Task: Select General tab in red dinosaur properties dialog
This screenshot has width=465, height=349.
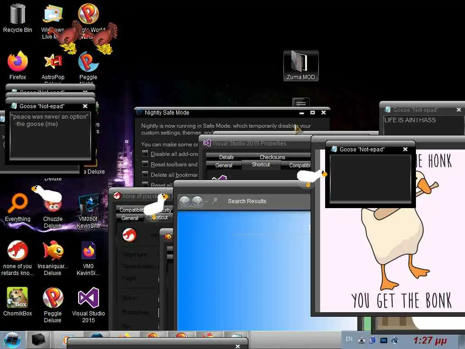Action: (129, 218)
